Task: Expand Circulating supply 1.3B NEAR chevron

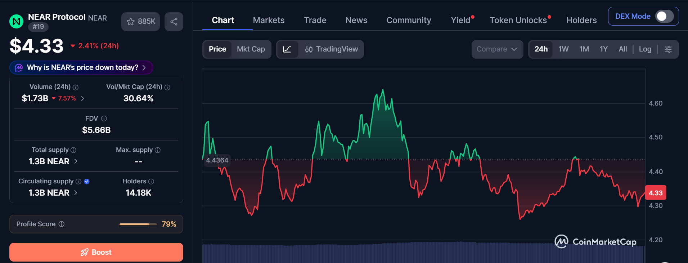Action: (x=76, y=193)
